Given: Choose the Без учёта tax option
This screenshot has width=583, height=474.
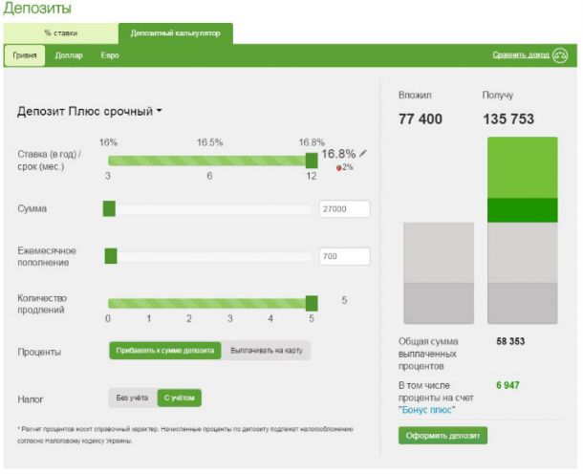Looking at the screenshot, I should (132, 398).
